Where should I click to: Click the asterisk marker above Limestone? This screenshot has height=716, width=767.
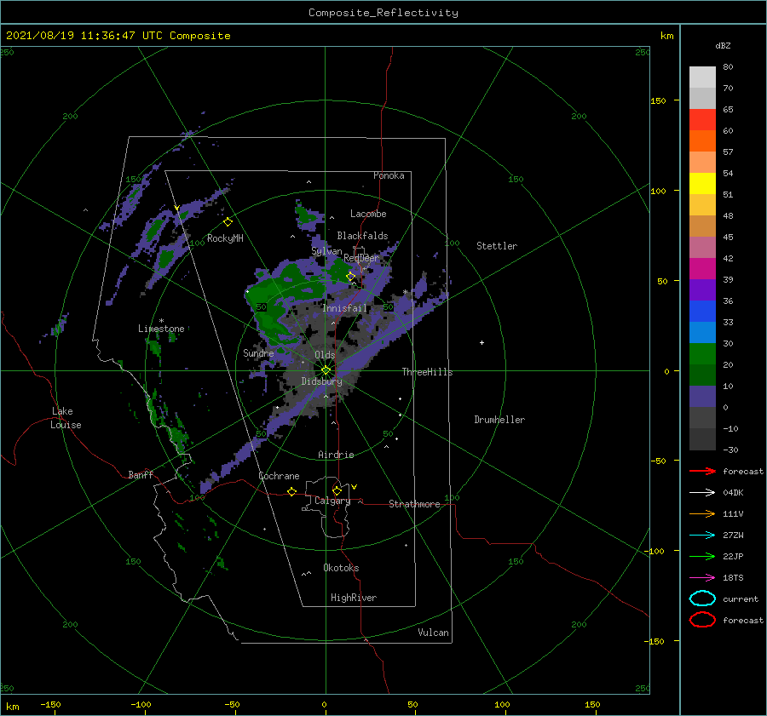161,321
